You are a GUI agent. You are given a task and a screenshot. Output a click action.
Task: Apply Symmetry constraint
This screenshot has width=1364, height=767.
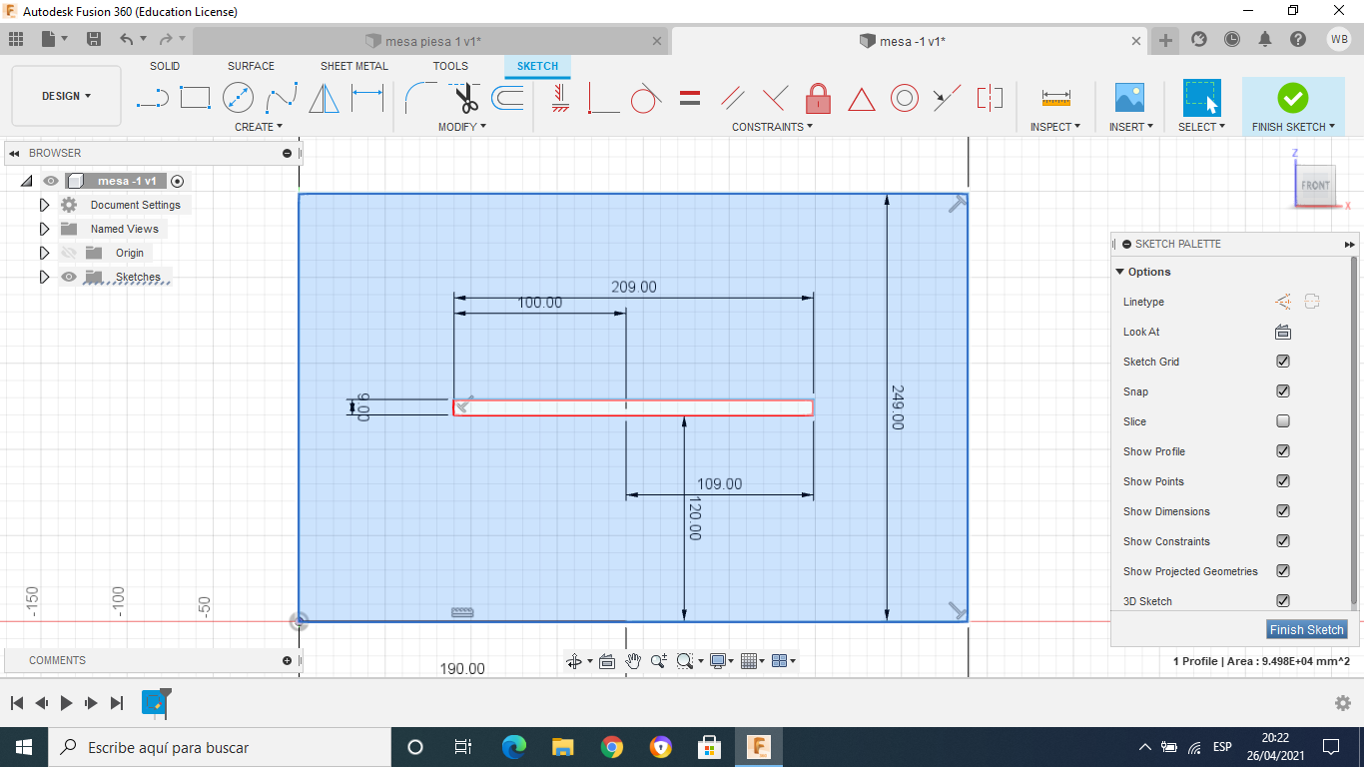(x=991, y=98)
